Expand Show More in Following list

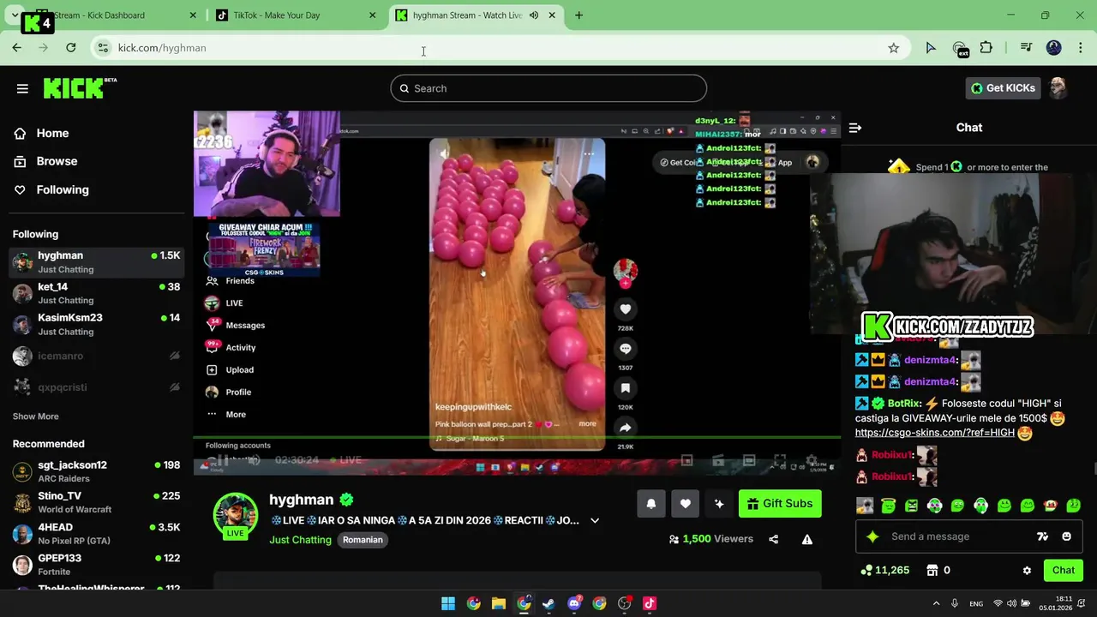(x=36, y=416)
